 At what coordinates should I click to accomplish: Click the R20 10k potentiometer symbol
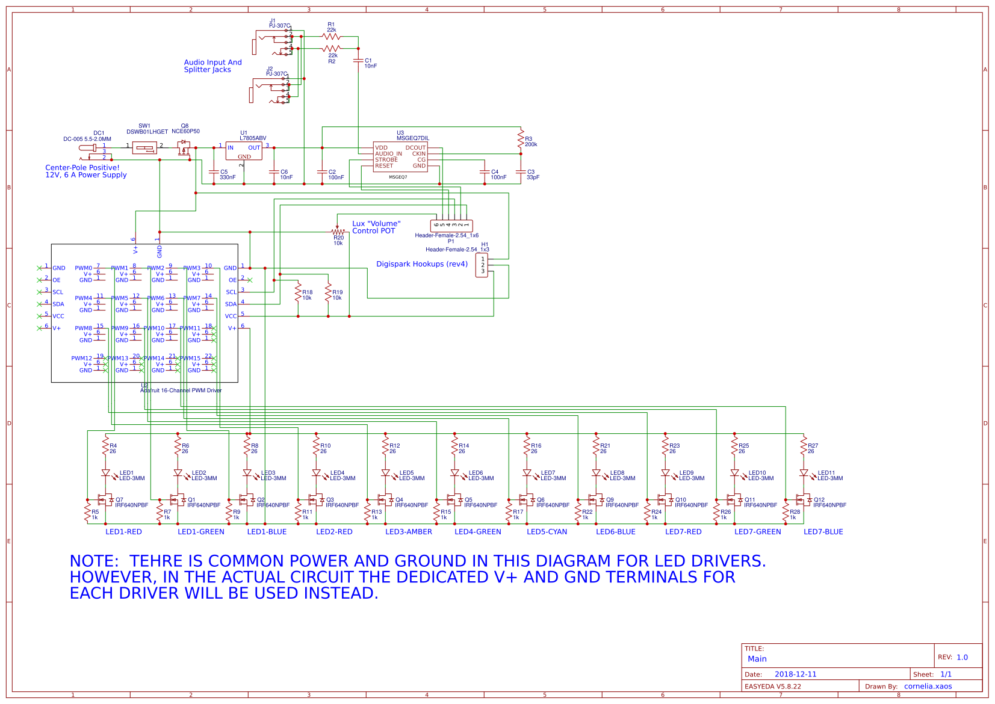(338, 231)
